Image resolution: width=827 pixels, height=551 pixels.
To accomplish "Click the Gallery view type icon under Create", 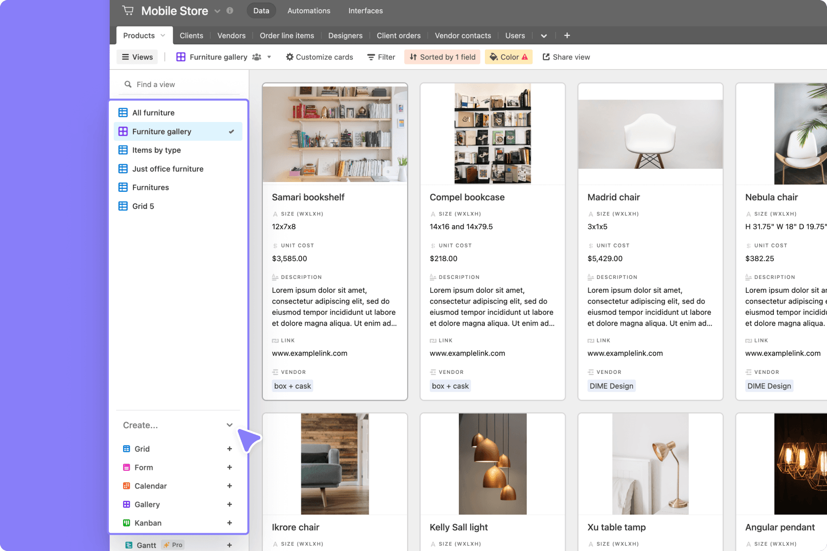I will (x=127, y=504).
